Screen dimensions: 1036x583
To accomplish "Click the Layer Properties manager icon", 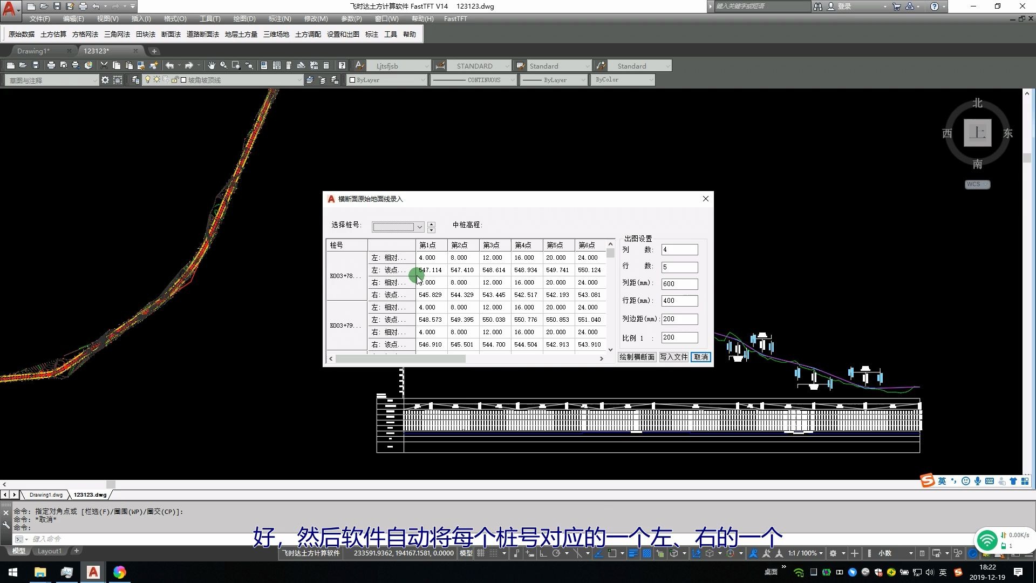I will tap(135, 80).
